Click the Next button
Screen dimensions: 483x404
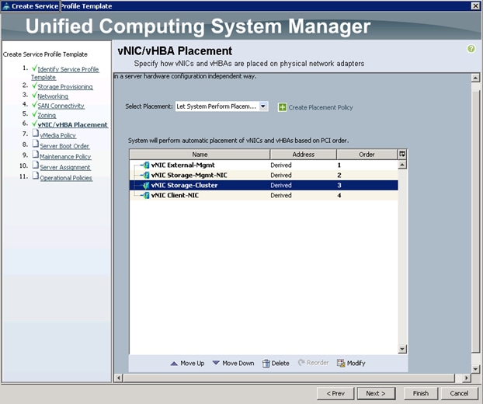(x=376, y=394)
